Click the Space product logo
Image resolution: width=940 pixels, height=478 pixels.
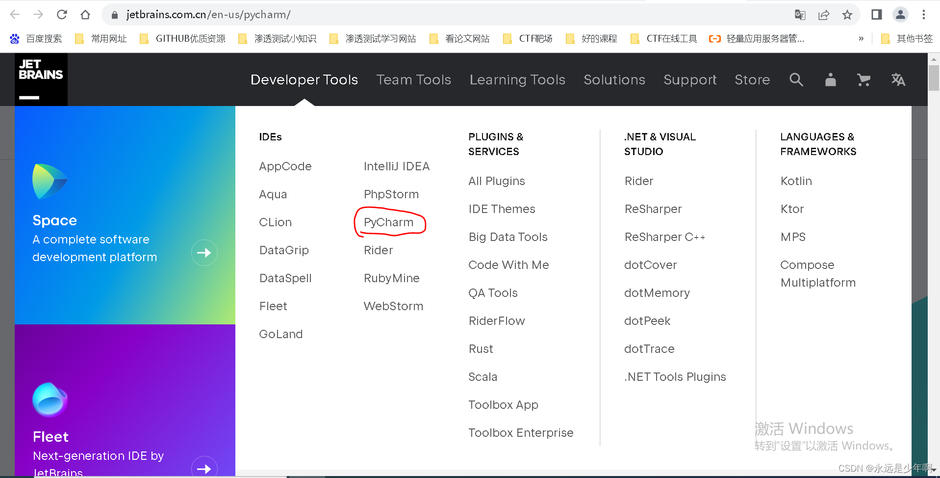tap(50, 181)
